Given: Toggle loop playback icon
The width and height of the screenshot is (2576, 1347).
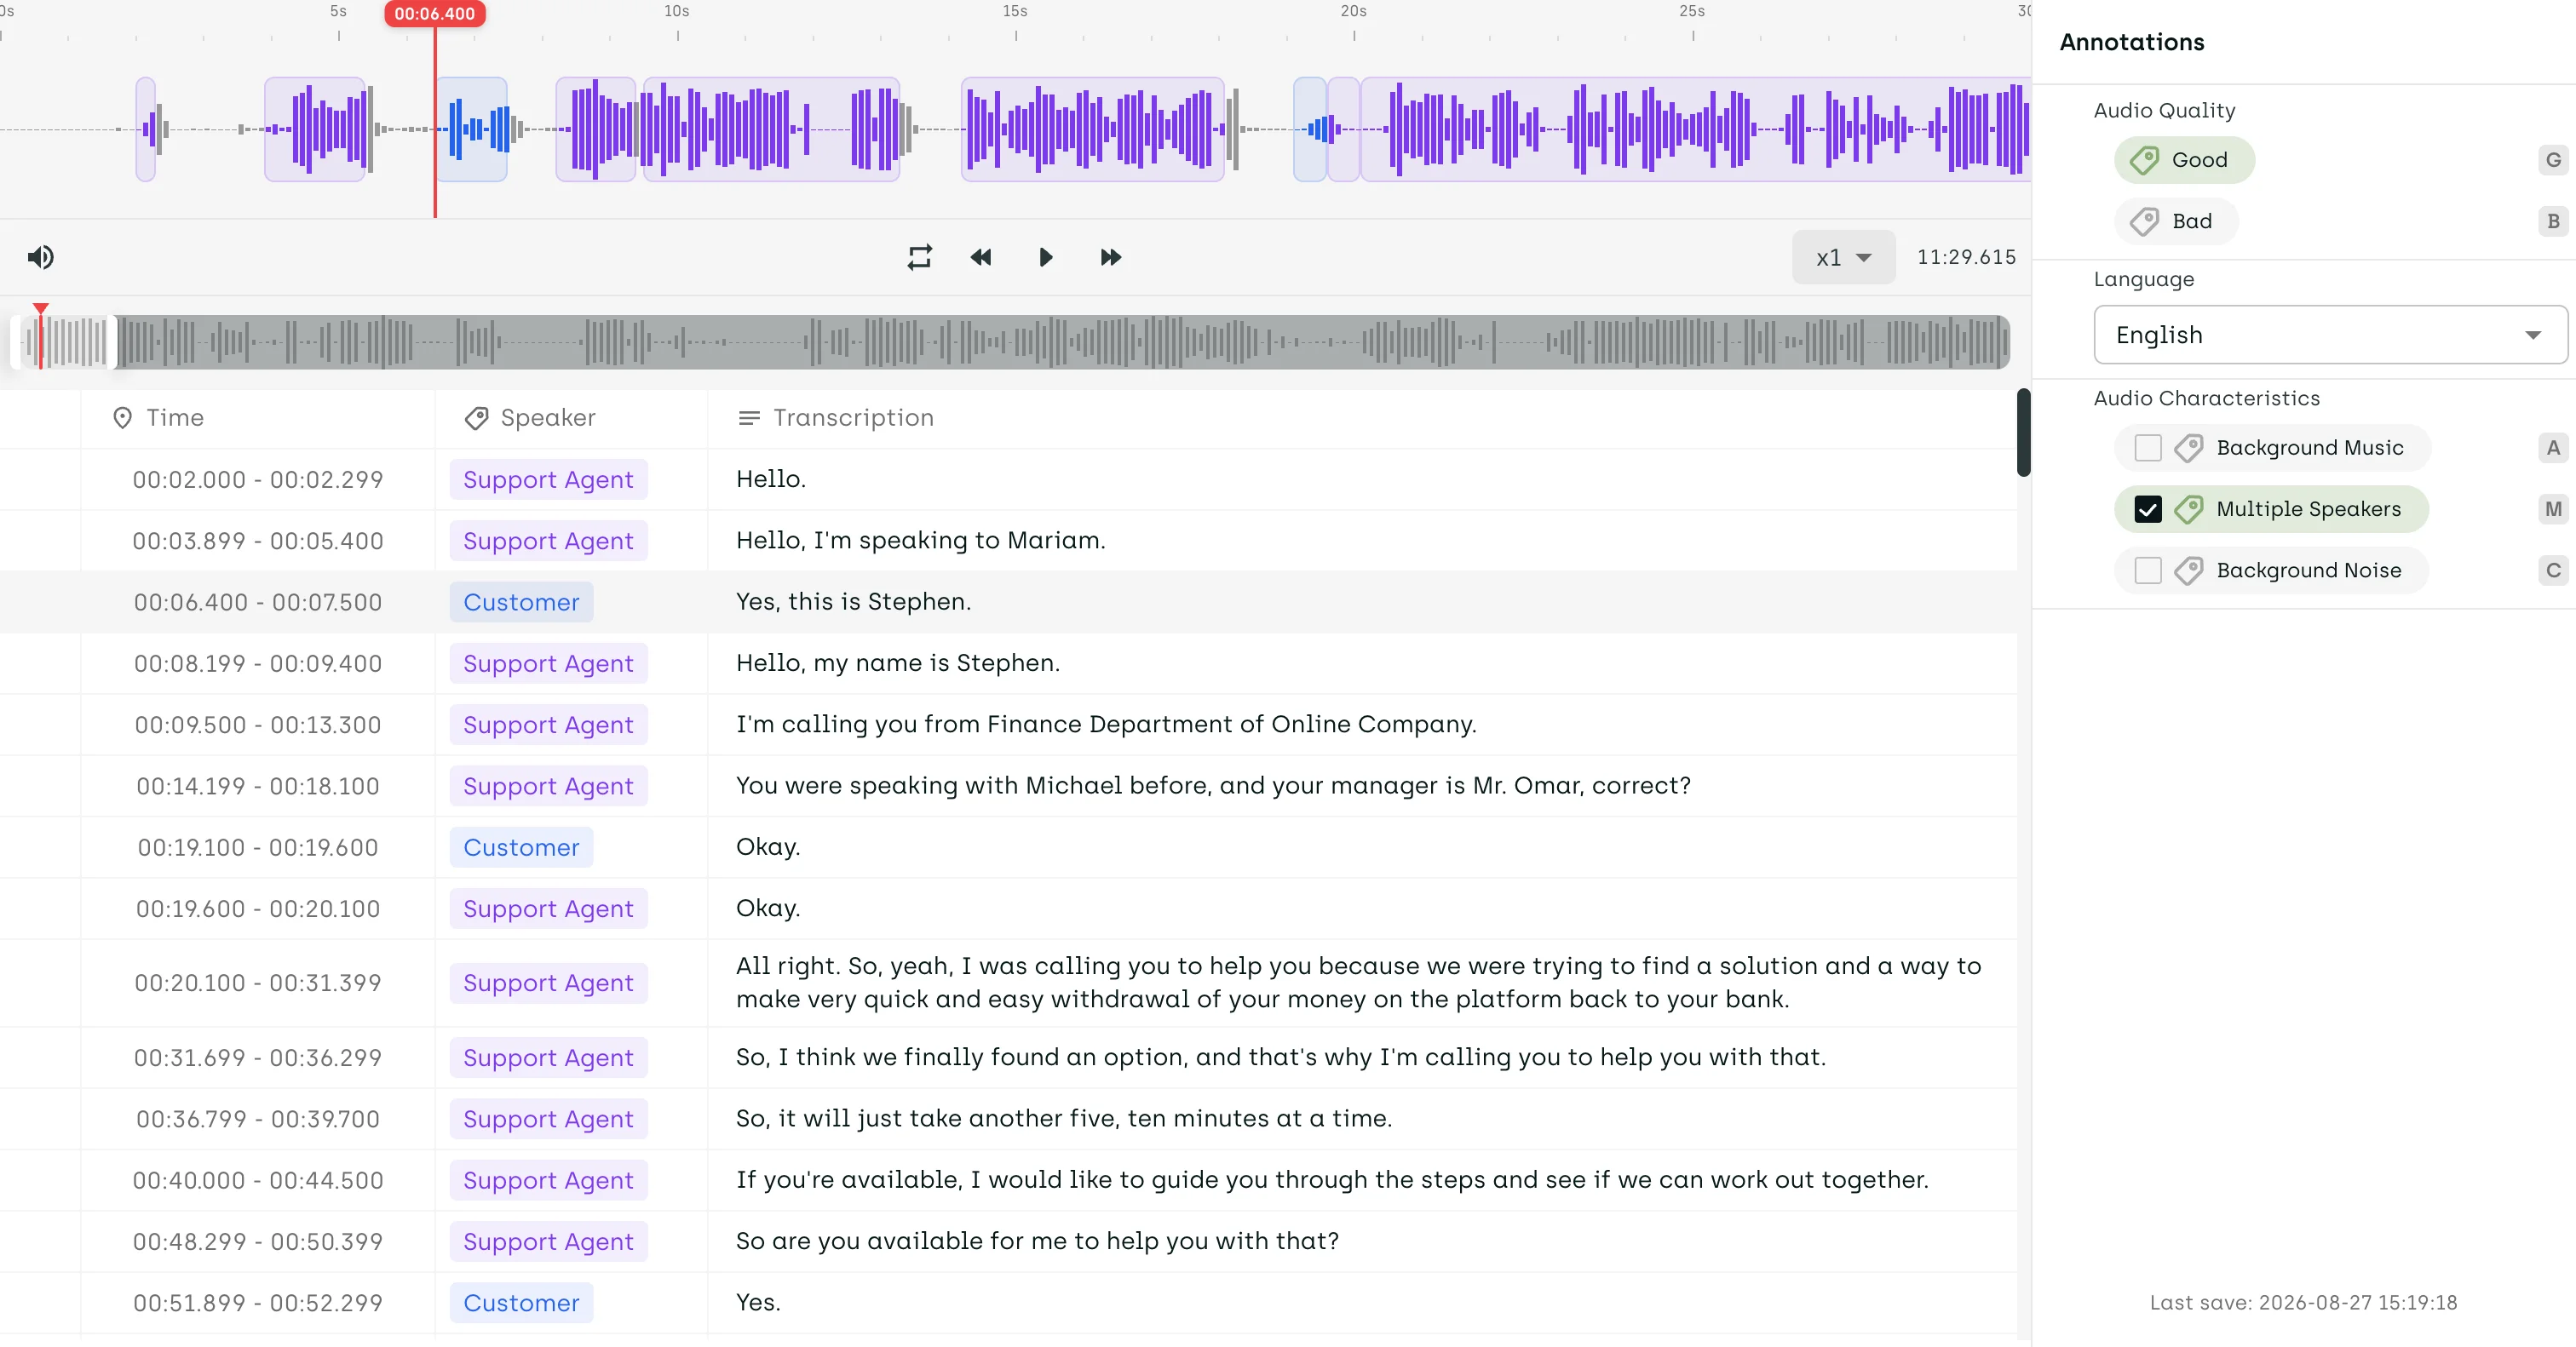Looking at the screenshot, I should pyautogui.click(x=919, y=257).
